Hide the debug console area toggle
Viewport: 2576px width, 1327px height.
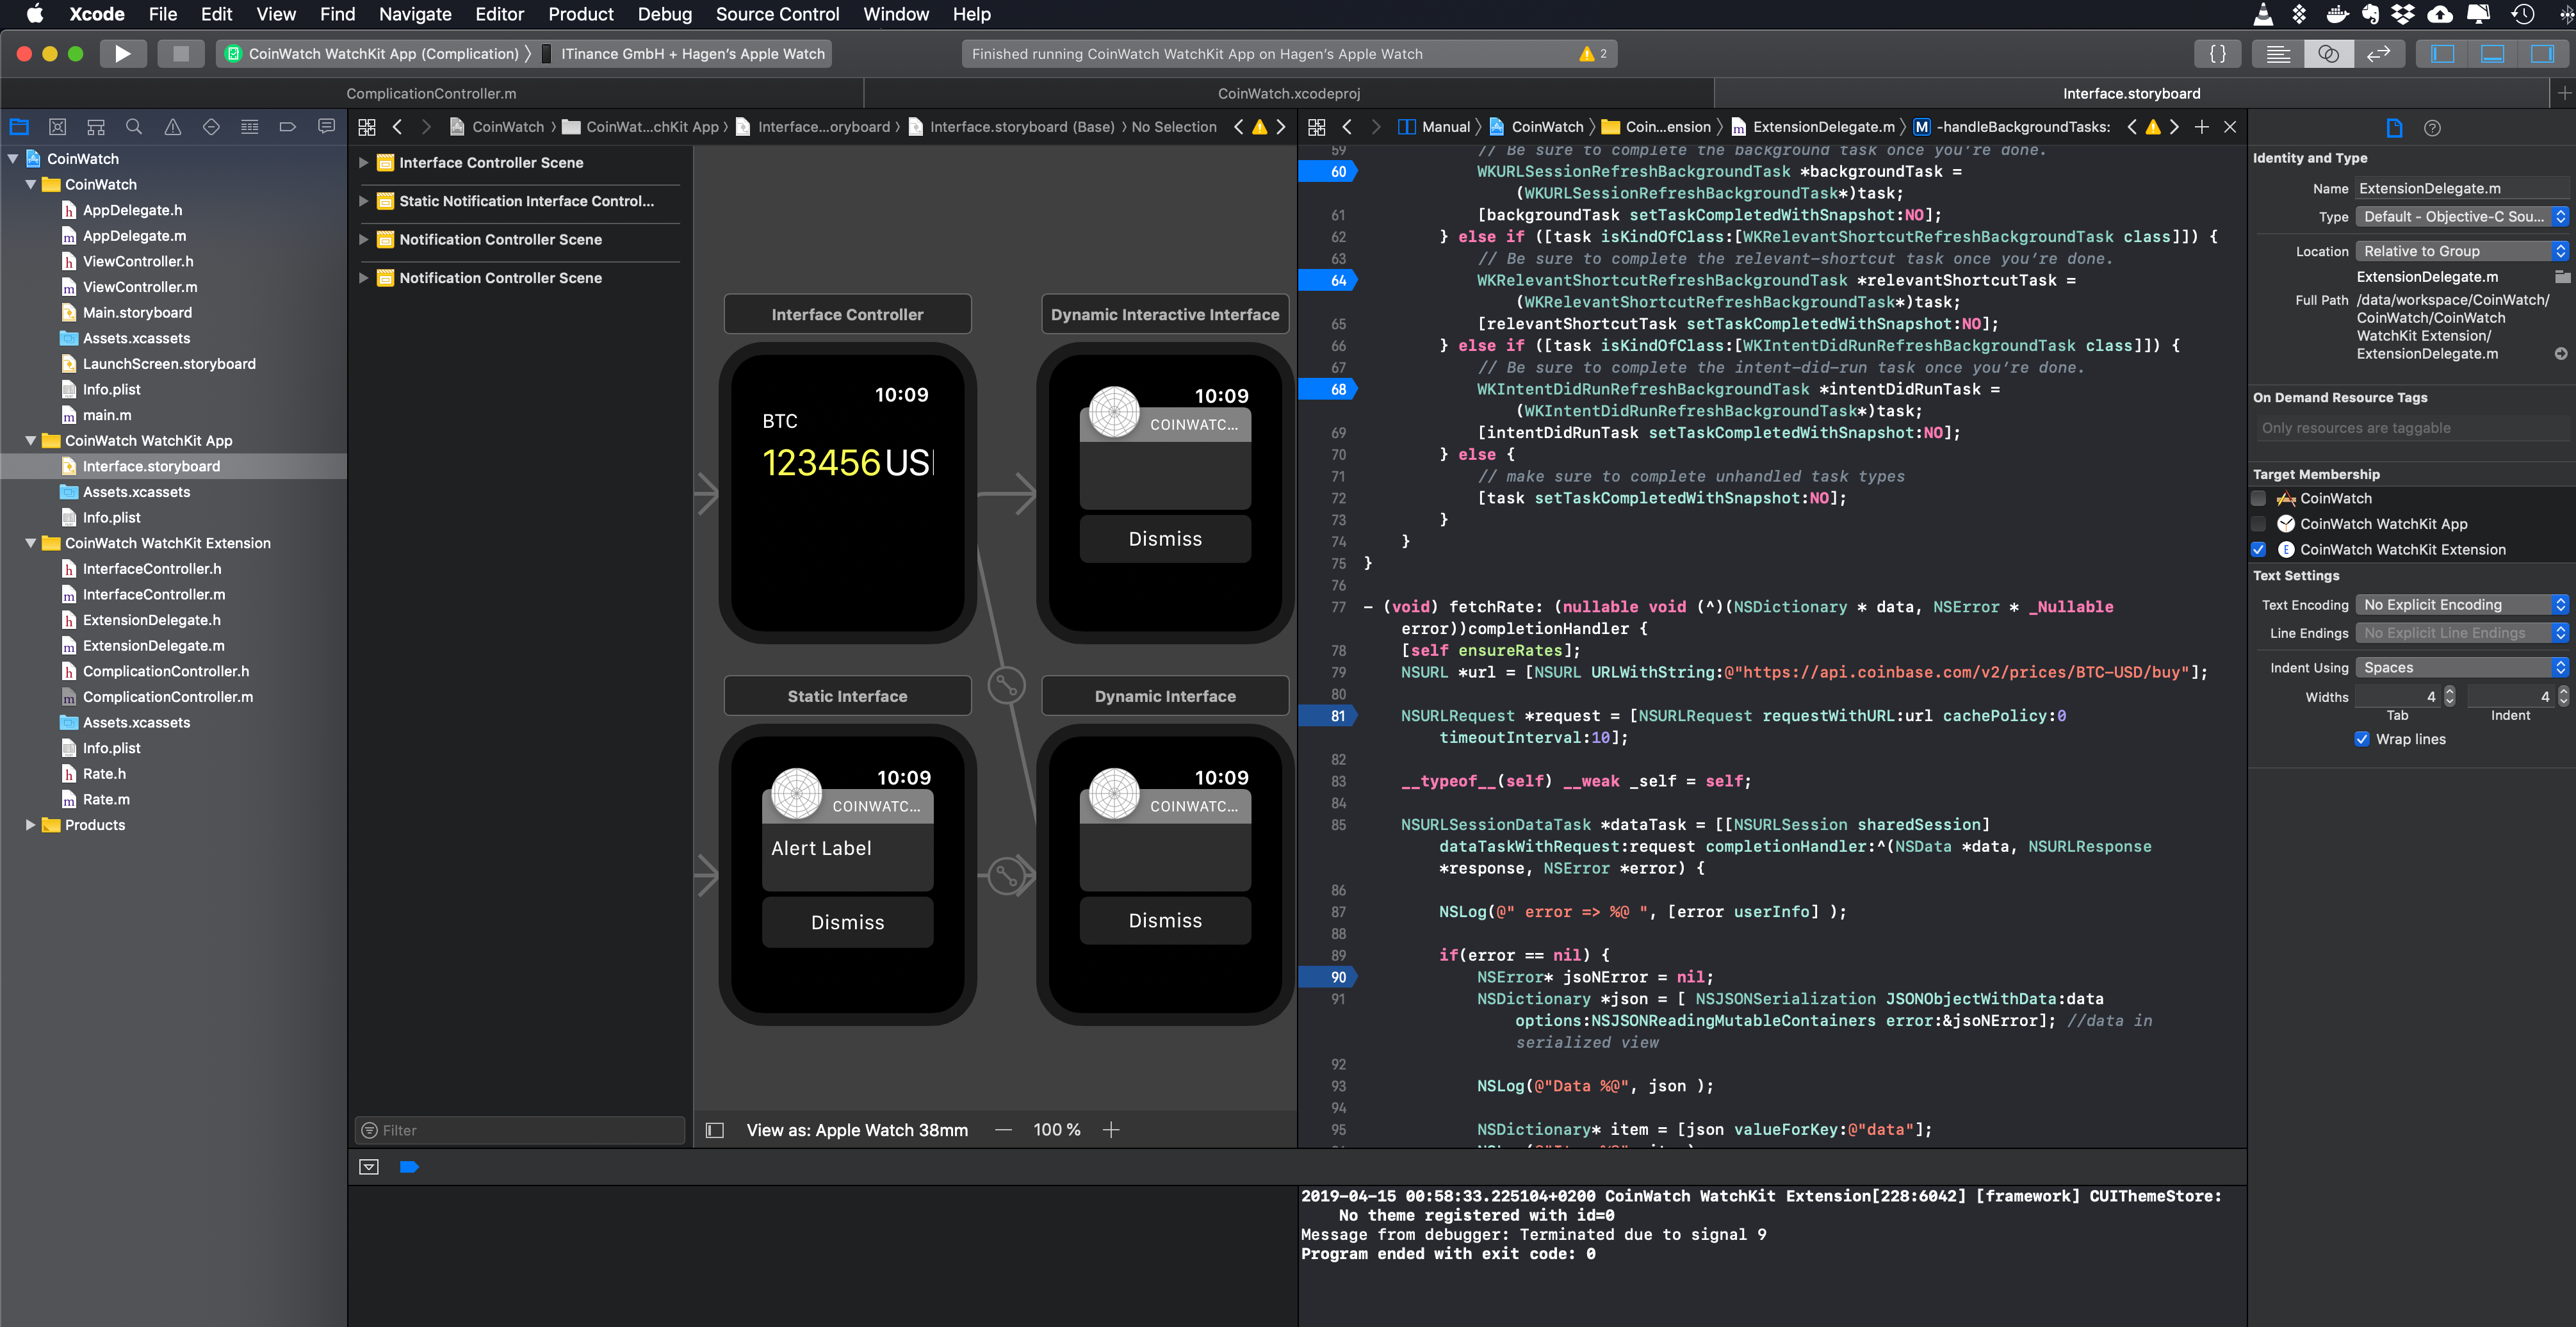pos(369,1167)
